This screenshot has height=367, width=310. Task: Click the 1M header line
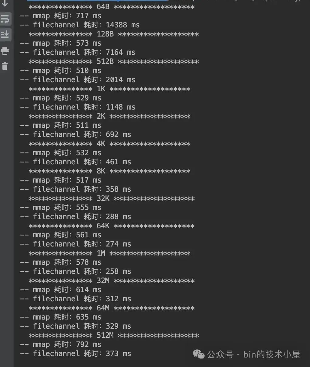click(109, 253)
